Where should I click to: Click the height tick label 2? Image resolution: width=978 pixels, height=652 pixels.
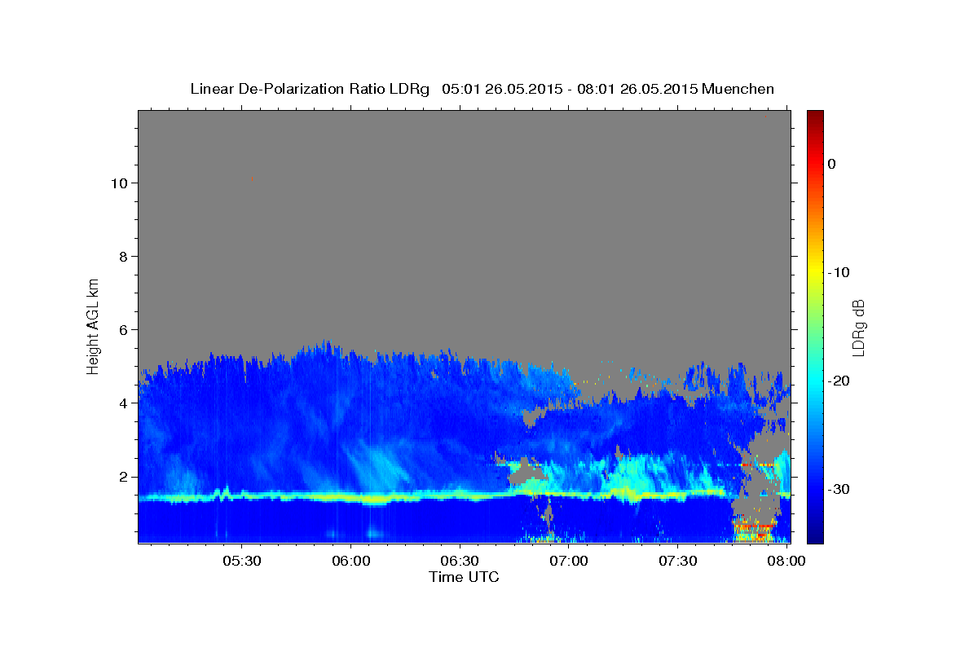point(121,477)
